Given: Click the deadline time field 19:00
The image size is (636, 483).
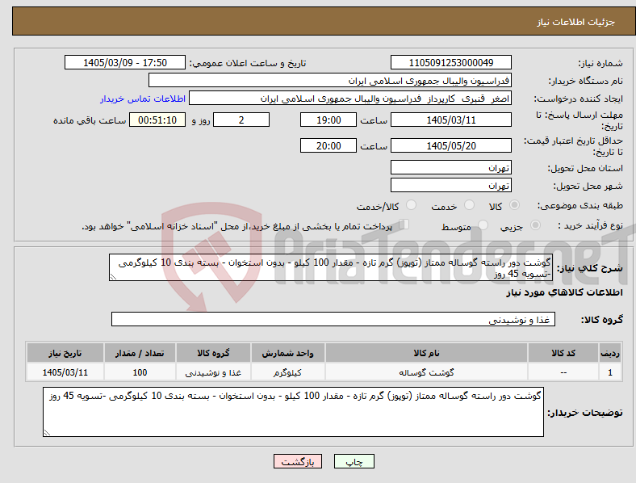Looking at the screenshot, I should point(328,120).
